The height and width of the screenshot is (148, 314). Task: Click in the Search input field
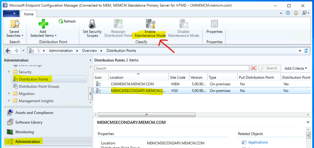(x=172, y=68)
